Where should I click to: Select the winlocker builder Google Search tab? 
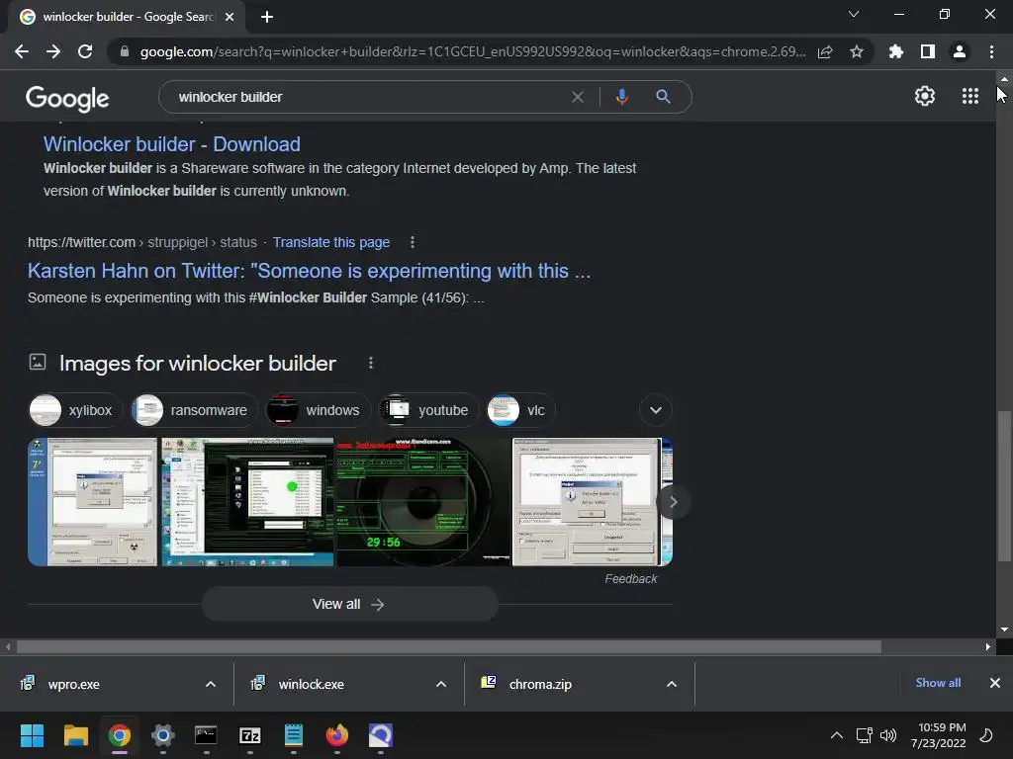(128, 17)
